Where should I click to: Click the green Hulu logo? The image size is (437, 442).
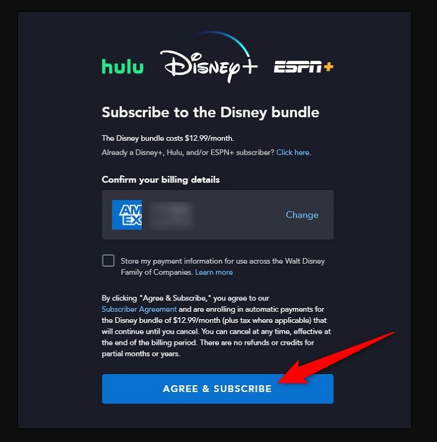tap(122, 67)
